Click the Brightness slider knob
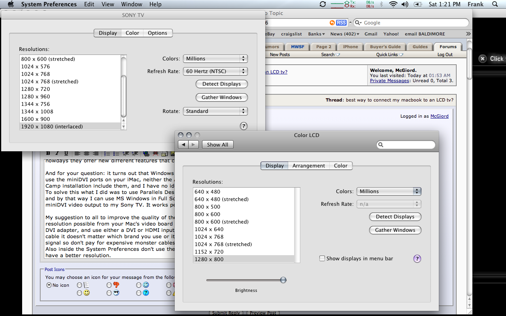 coord(283,280)
